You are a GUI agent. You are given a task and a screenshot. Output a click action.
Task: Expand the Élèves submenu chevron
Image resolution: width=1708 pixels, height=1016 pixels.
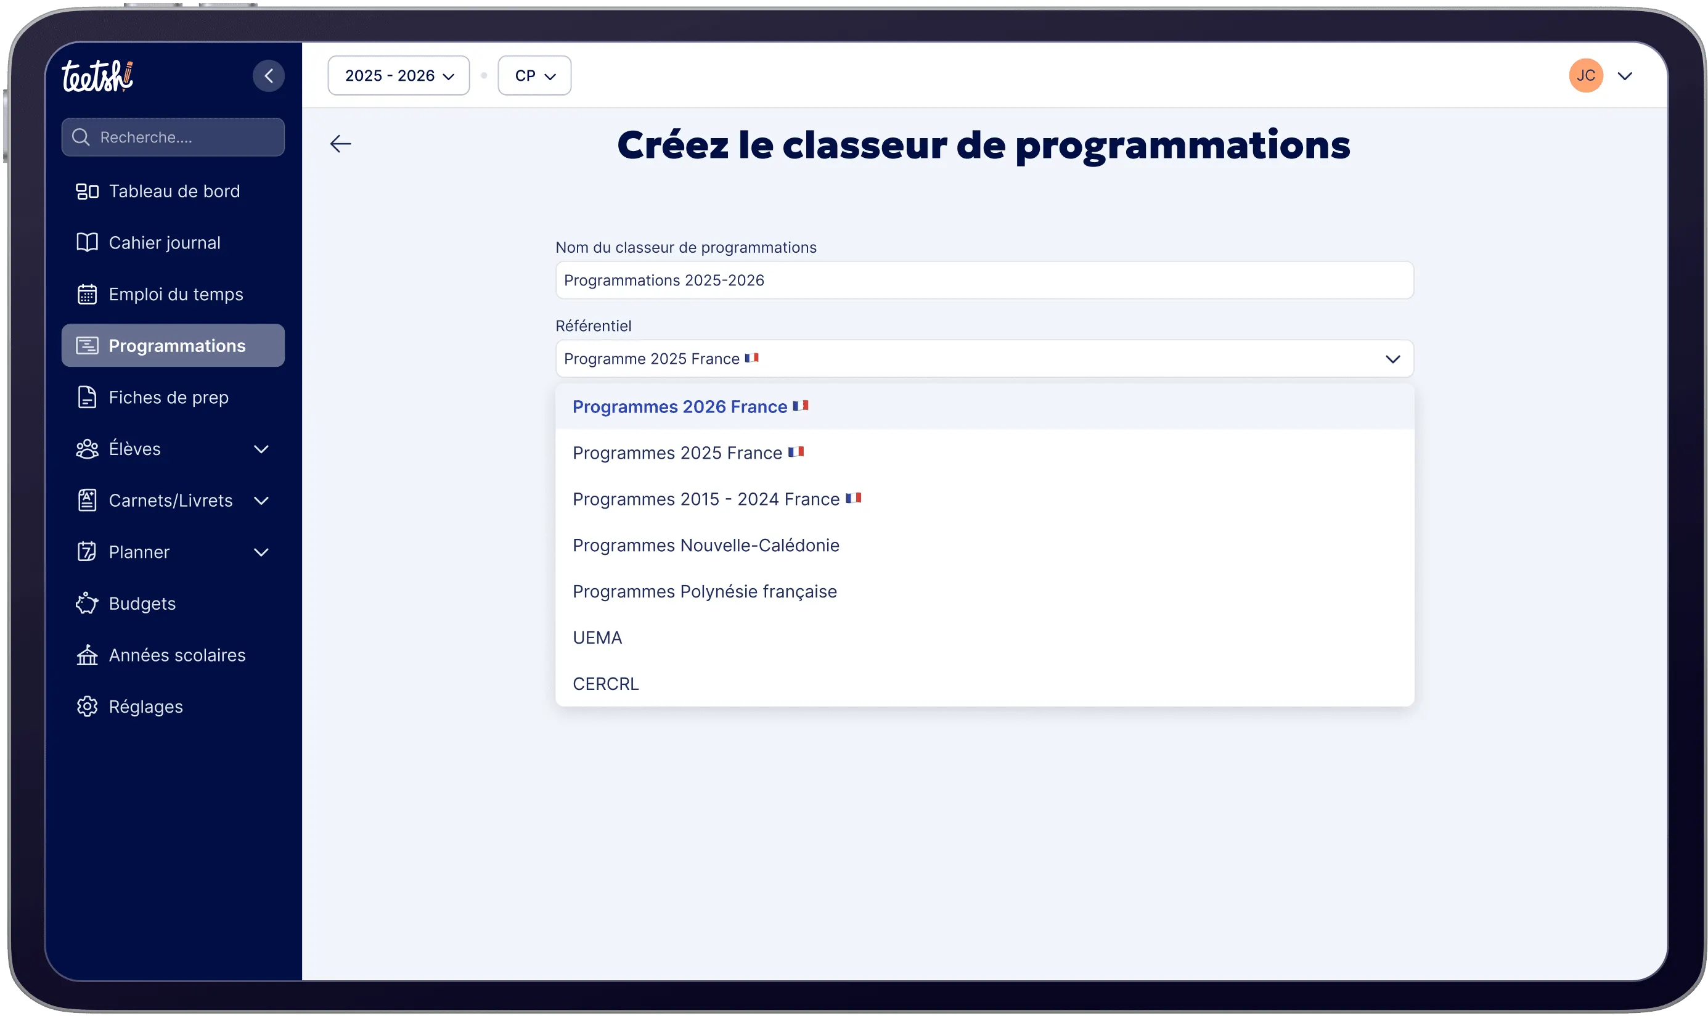coord(261,449)
